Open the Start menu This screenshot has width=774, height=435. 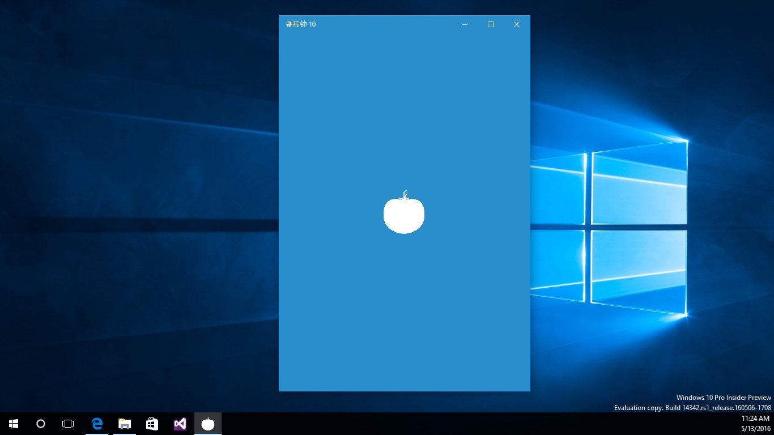[x=12, y=423]
